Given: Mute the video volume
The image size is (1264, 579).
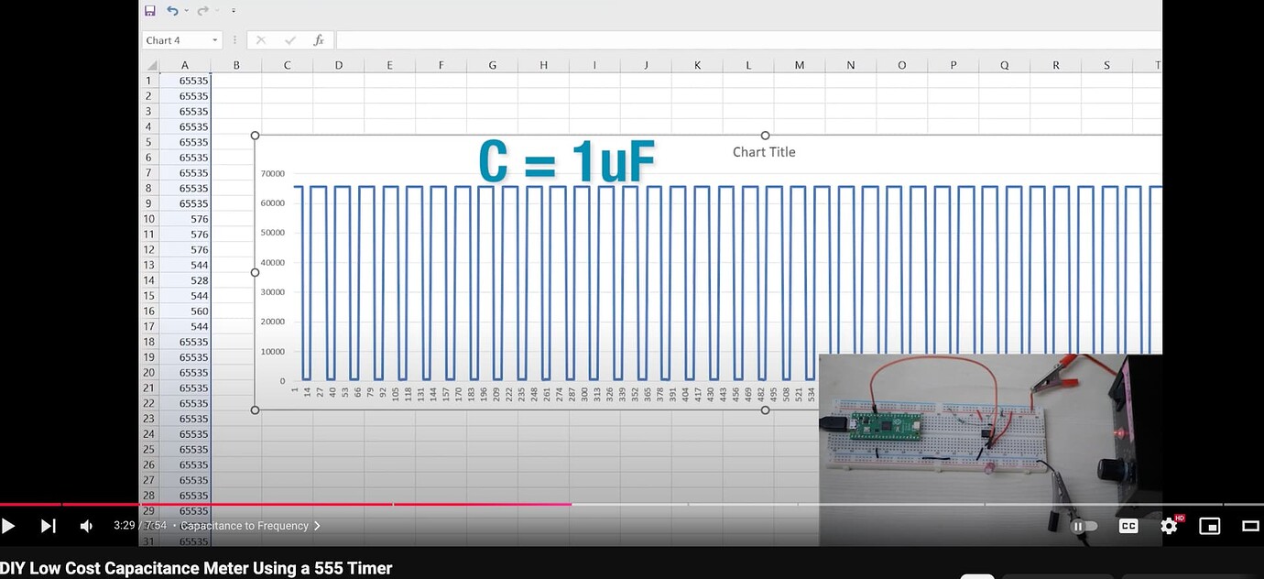Looking at the screenshot, I should [85, 526].
